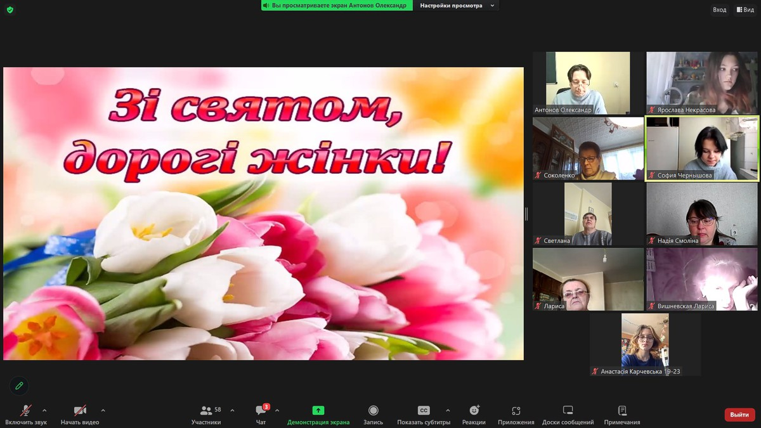Click muted mic icon on София Чернышова tile
The height and width of the screenshot is (428, 761).
click(x=652, y=175)
